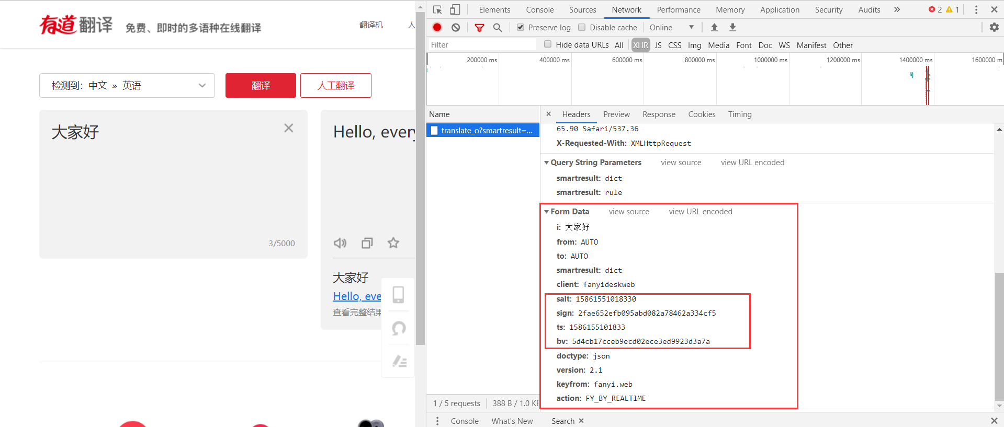This screenshot has height=427, width=1004.
Task: Open drawer menu three dots
Action: click(437, 421)
